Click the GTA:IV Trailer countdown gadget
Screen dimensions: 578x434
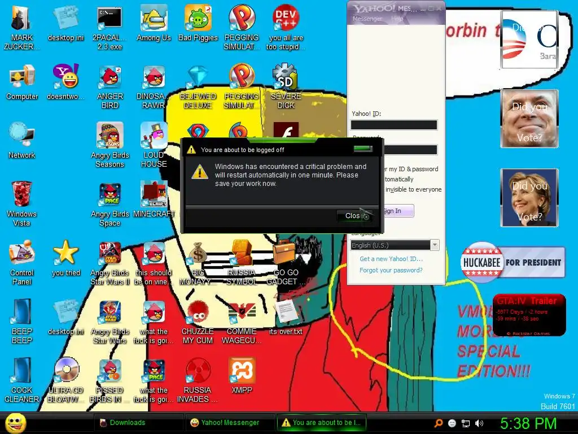(x=529, y=315)
